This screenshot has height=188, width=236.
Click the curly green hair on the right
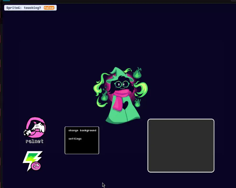coord(141,89)
